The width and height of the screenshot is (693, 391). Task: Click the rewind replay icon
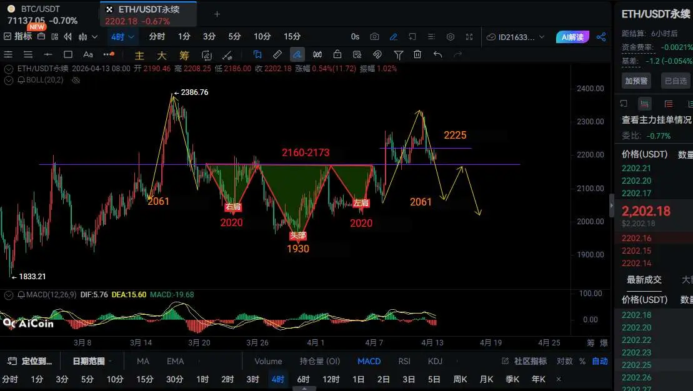[67, 37]
